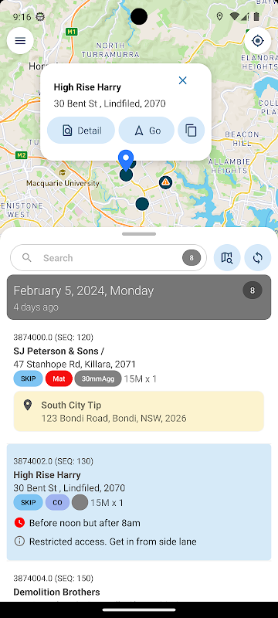The width and height of the screenshot is (278, 618).
Task: Refresh the job list with sync icon
Action: 257,258
